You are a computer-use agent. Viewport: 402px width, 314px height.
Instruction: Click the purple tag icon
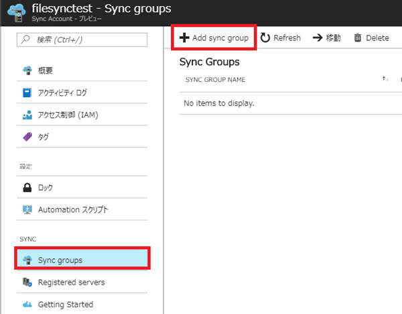click(x=27, y=137)
